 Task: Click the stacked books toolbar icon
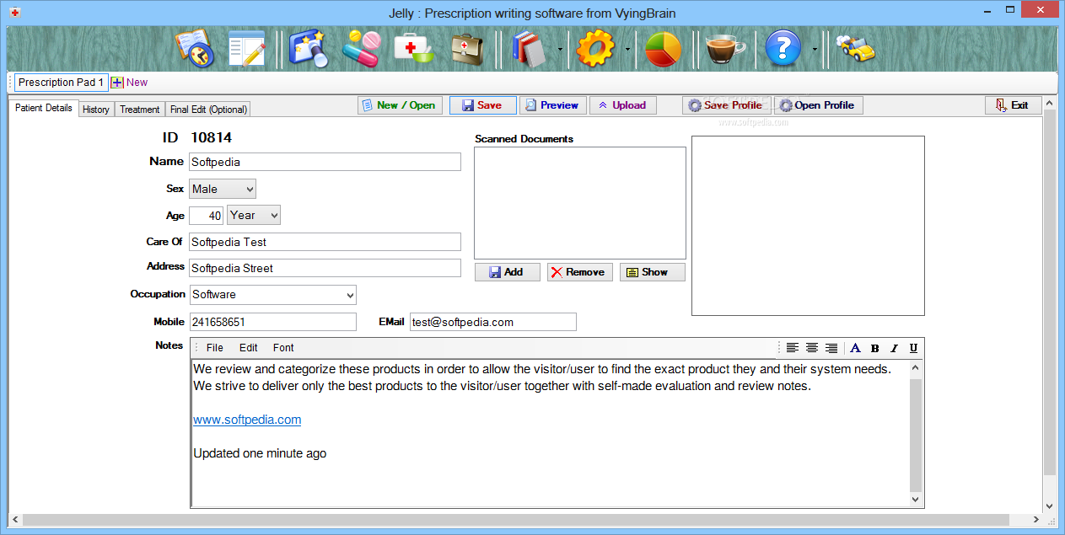pyautogui.click(x=530, y=49)
